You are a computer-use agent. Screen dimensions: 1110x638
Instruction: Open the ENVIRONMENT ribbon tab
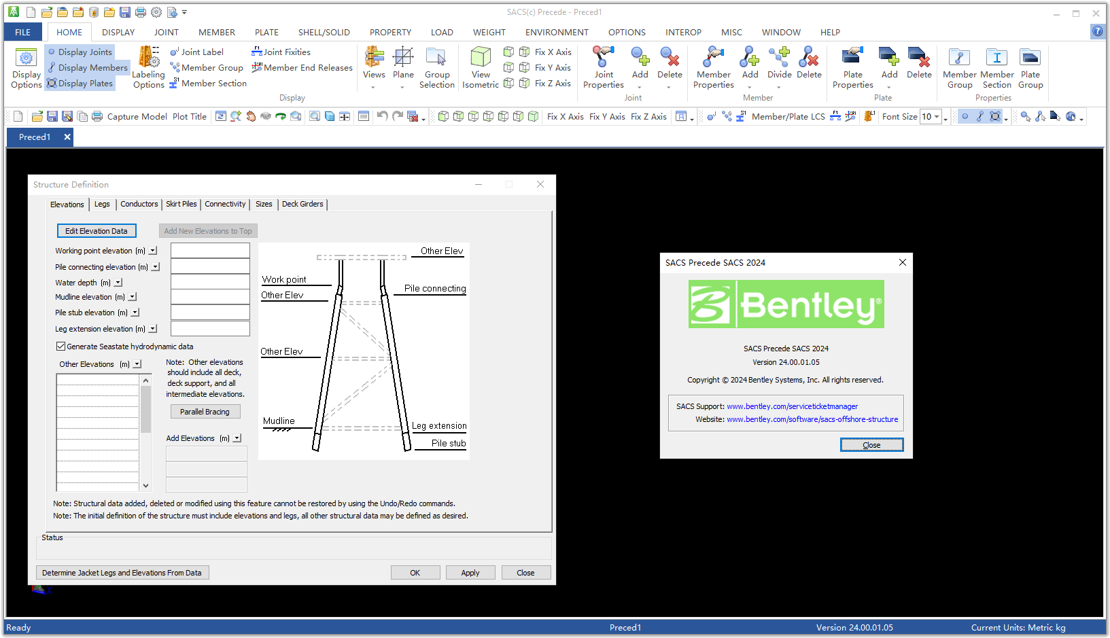coord(557,32)
